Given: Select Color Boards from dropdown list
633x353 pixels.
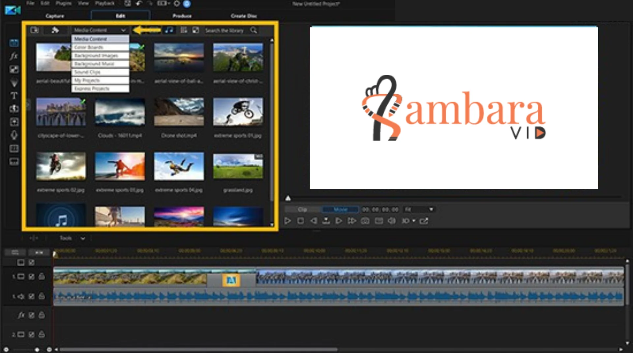Looking at the screenshot, I should pos(100,47).
